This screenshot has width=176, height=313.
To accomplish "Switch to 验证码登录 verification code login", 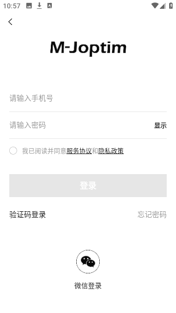I will coord(27,215).
